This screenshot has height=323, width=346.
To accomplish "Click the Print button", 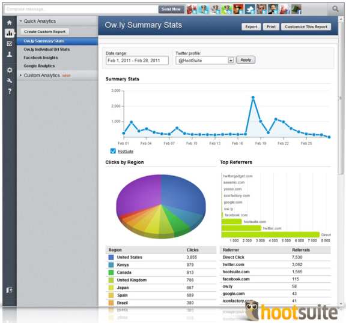I will 271,26.
